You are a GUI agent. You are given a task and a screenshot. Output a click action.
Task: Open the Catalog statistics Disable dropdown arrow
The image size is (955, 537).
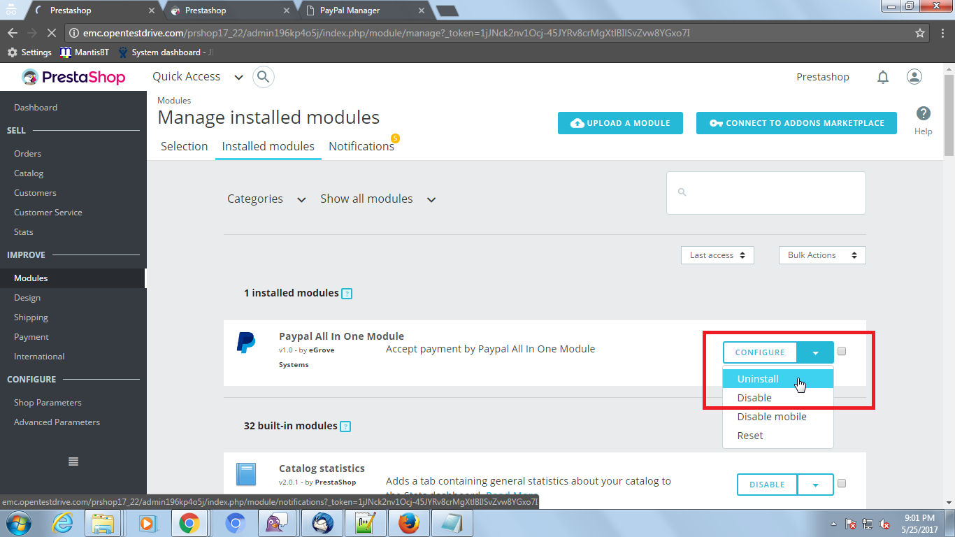[815, 485]
